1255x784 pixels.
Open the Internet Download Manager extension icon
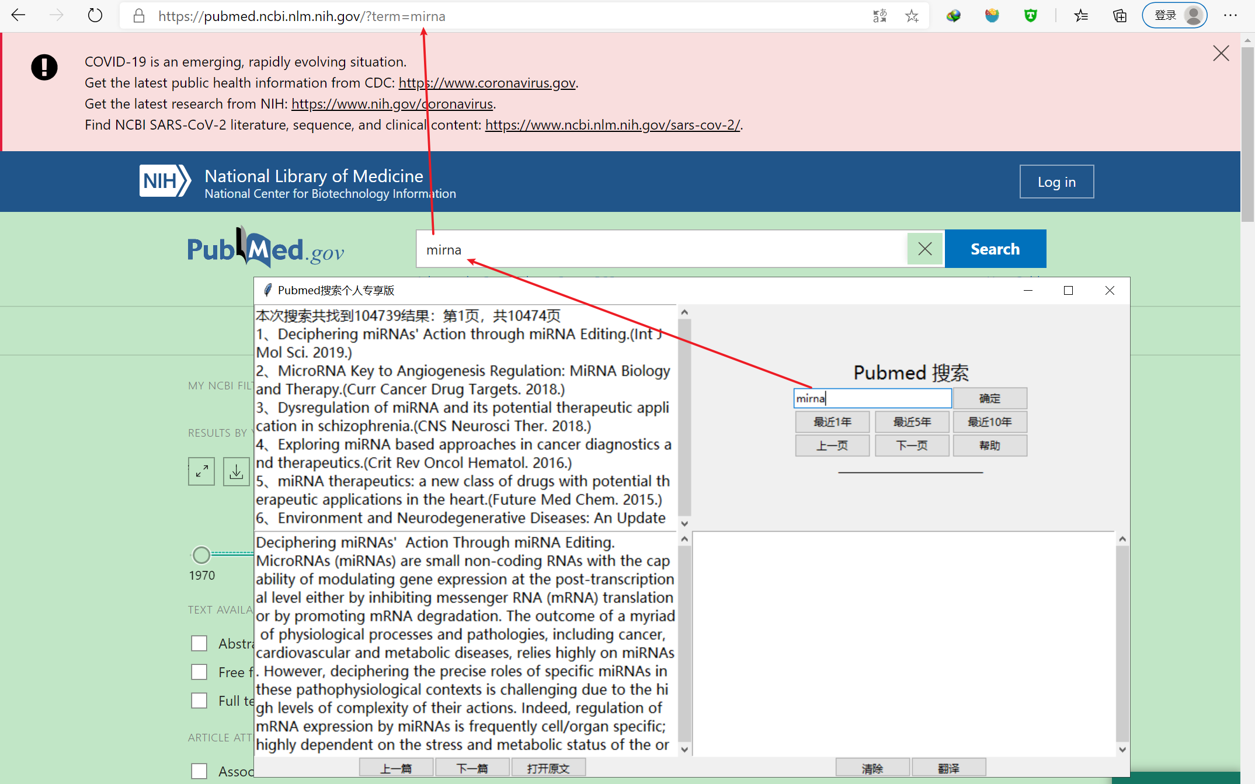pos(953,16)
